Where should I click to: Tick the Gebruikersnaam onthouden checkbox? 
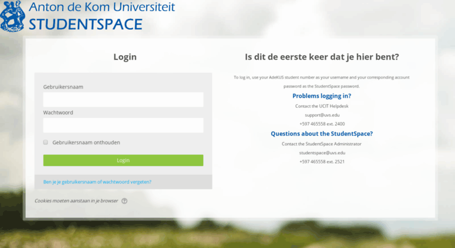tap(46, 142)
